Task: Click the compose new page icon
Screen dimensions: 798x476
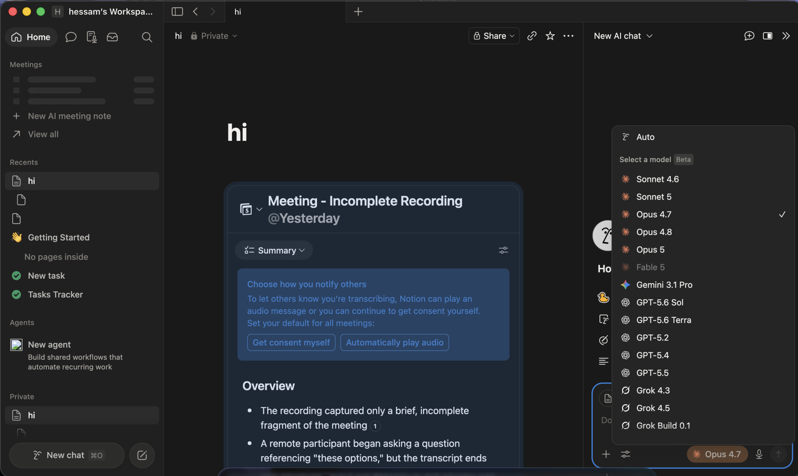Action: pos(142,455)
